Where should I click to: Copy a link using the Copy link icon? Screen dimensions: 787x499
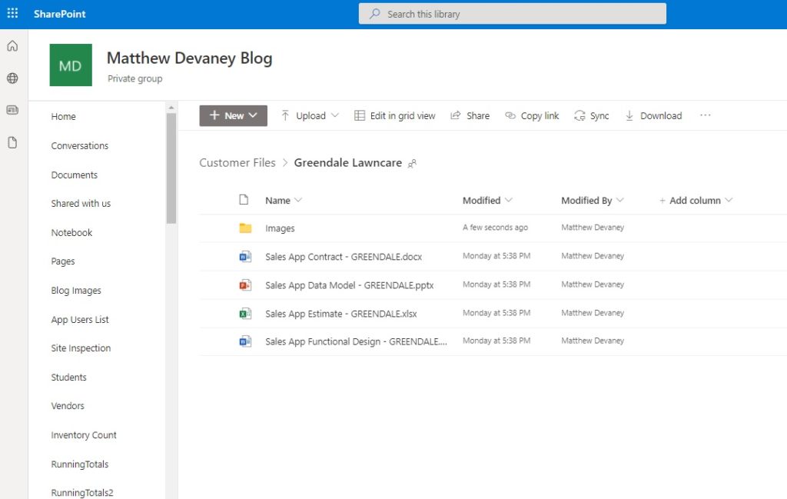532,115
